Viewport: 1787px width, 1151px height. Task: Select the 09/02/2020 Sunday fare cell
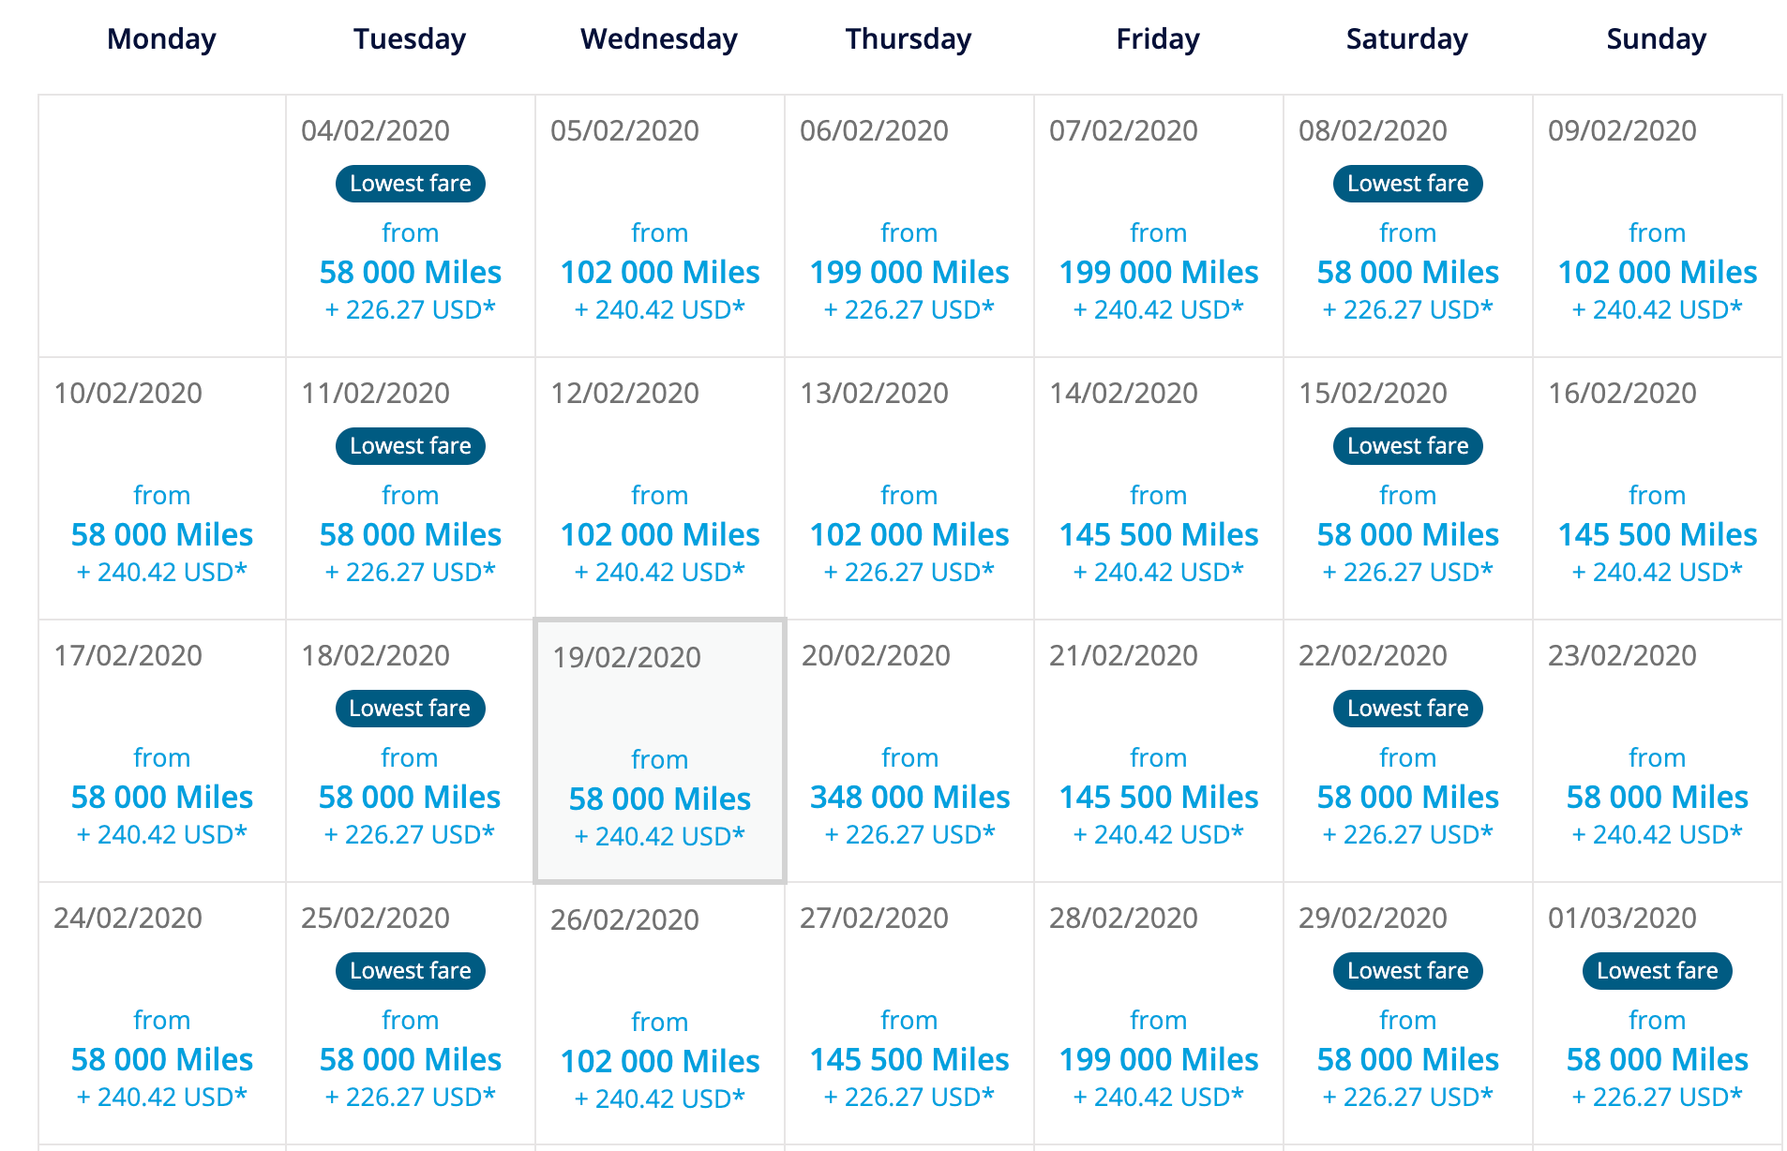[x=1658, y=226]
